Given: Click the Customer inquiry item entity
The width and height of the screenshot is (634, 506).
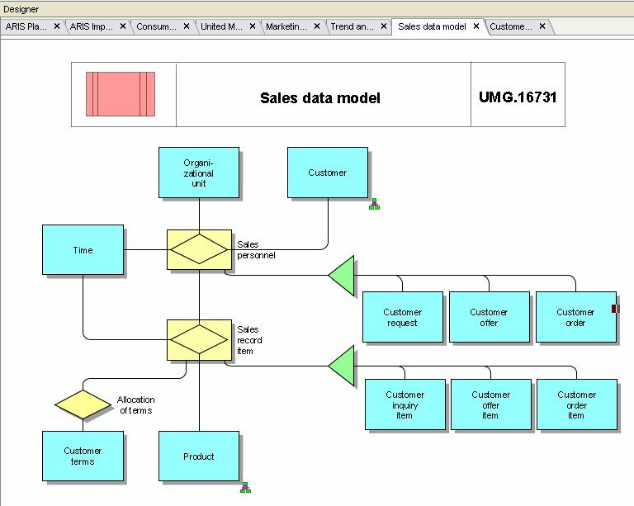Looking at the screenshot, I should 405,404.
